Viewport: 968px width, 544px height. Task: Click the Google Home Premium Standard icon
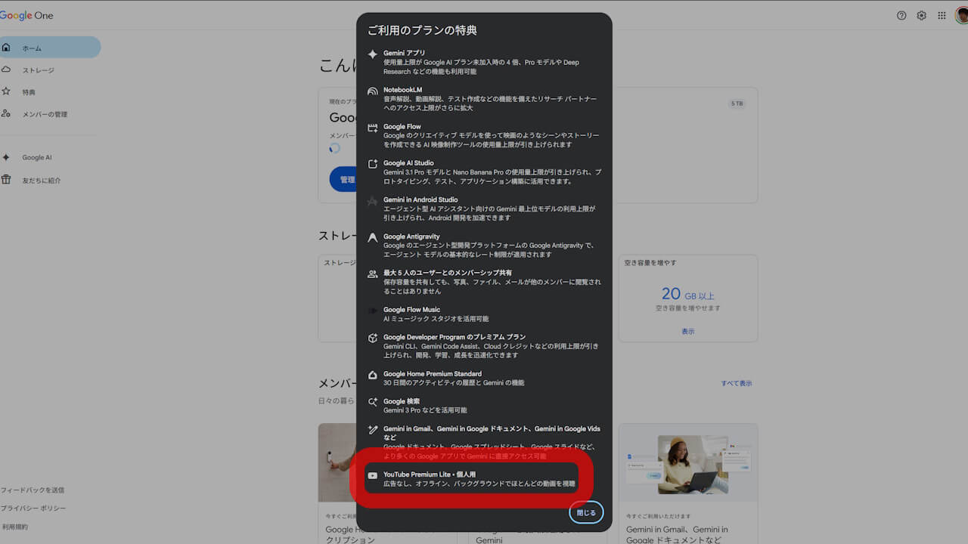point(372,376)
